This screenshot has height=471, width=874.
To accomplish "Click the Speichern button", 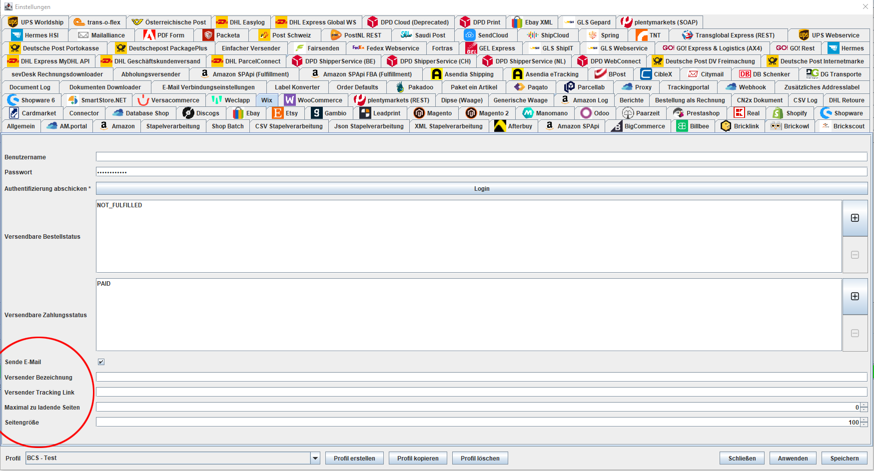I will pos(845,458).
